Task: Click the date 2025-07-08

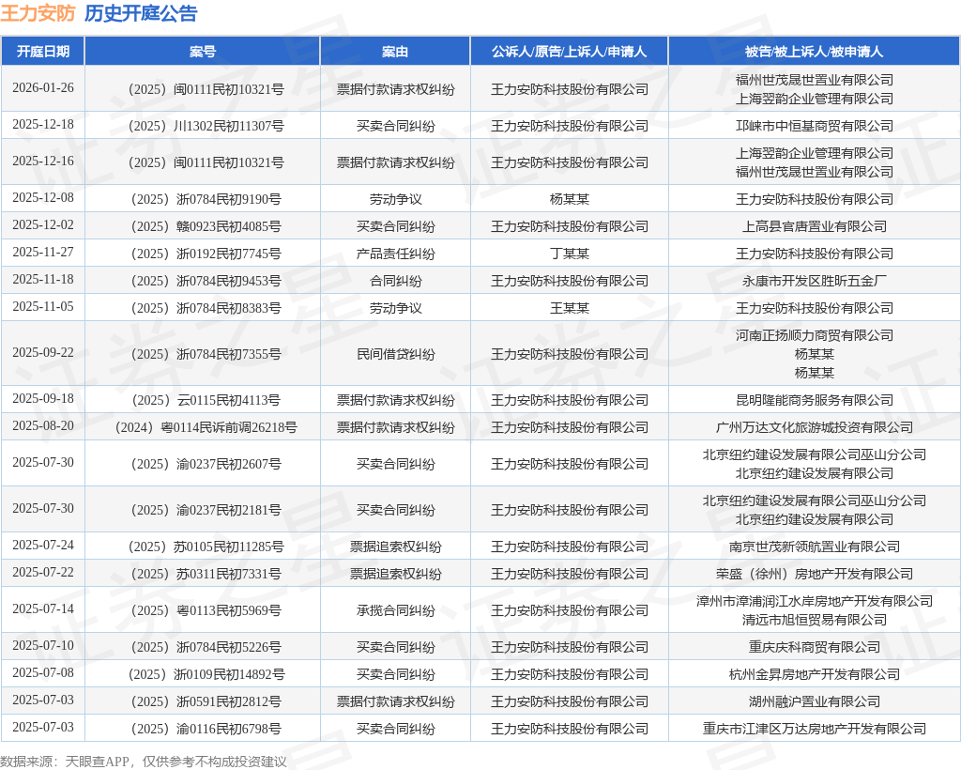Action: tap(43, 672)
